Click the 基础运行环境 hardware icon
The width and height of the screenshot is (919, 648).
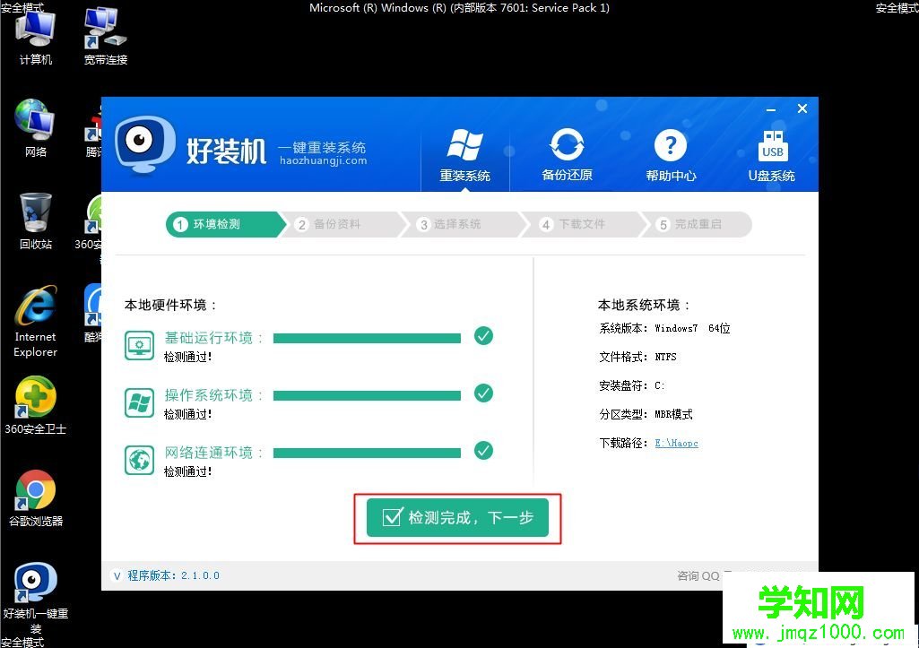tap(139, 344)
